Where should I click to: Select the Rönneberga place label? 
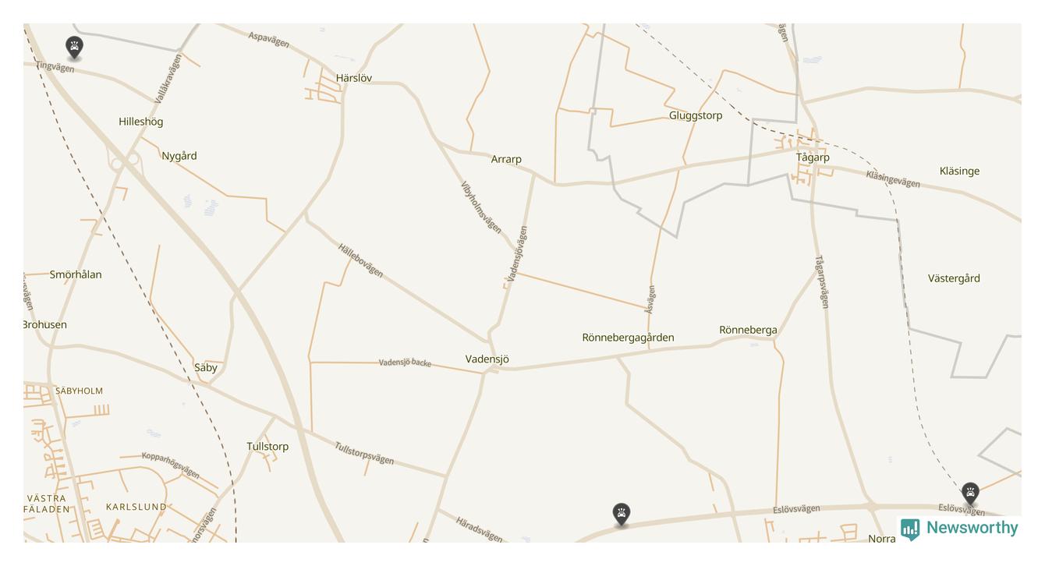tap(748, 331)
